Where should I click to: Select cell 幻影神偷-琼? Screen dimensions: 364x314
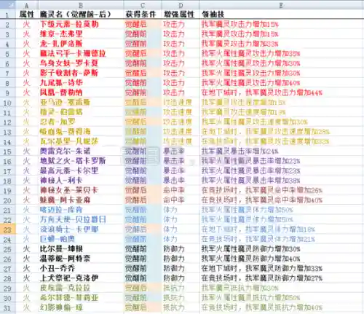(x=81, y=308)
